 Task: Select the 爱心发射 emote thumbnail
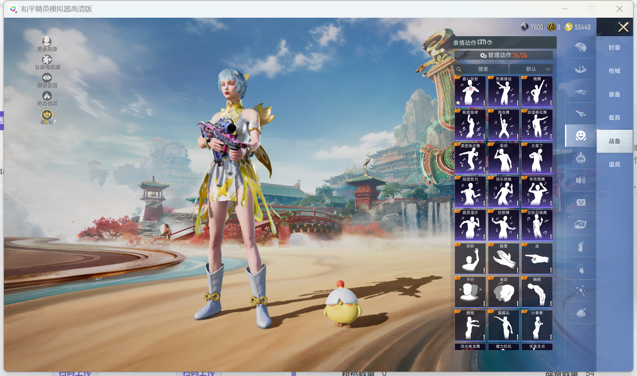coord(470,92)
